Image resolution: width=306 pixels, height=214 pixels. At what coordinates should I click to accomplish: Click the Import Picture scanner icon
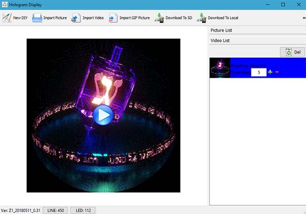[x=37, y=18]
